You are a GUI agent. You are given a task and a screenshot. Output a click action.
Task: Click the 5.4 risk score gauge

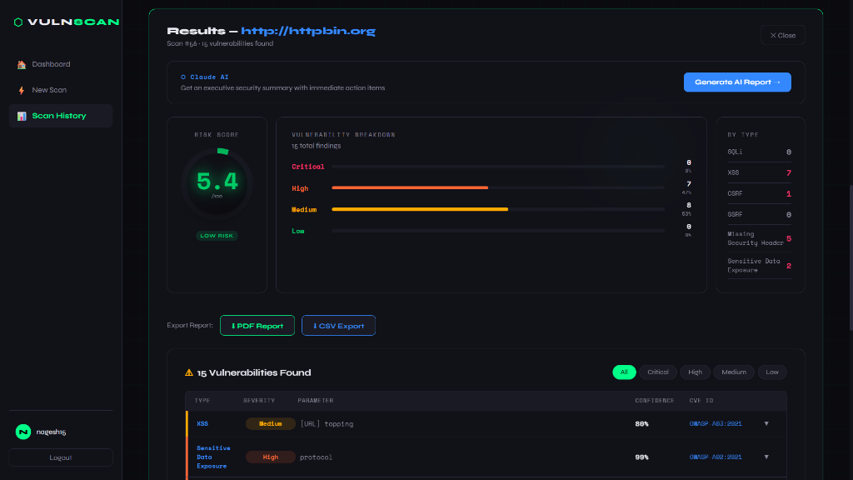click(217, 184)
